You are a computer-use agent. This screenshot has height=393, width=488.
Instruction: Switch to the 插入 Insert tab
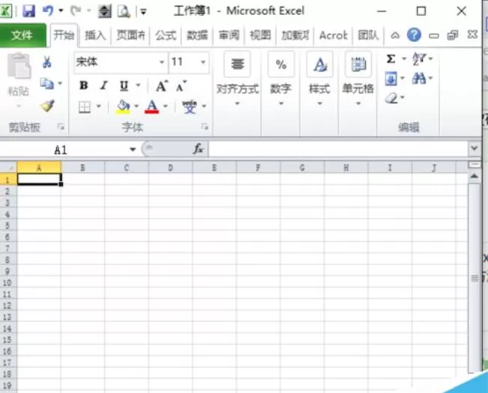click(95, 35)
